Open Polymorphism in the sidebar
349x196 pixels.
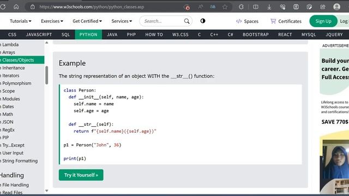coord(22,83)
